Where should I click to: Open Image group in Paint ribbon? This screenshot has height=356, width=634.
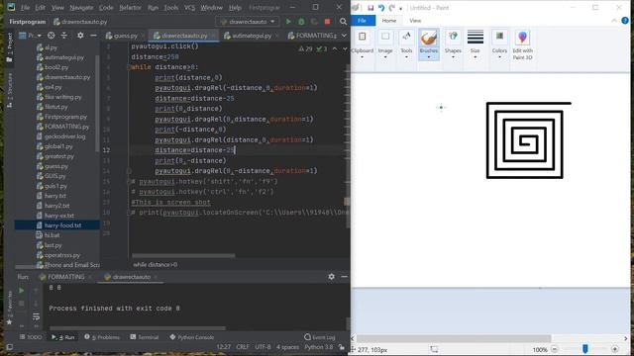pos(385,44)
